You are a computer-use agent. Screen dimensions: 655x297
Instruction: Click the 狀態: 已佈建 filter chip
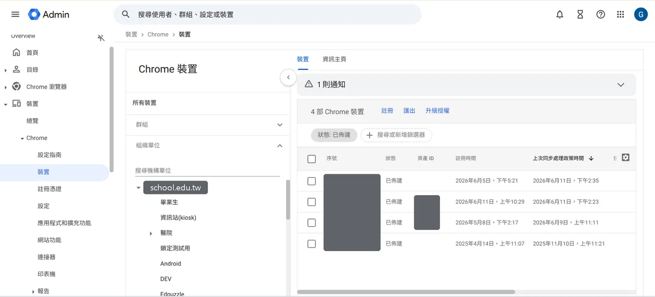pos(334,135)
